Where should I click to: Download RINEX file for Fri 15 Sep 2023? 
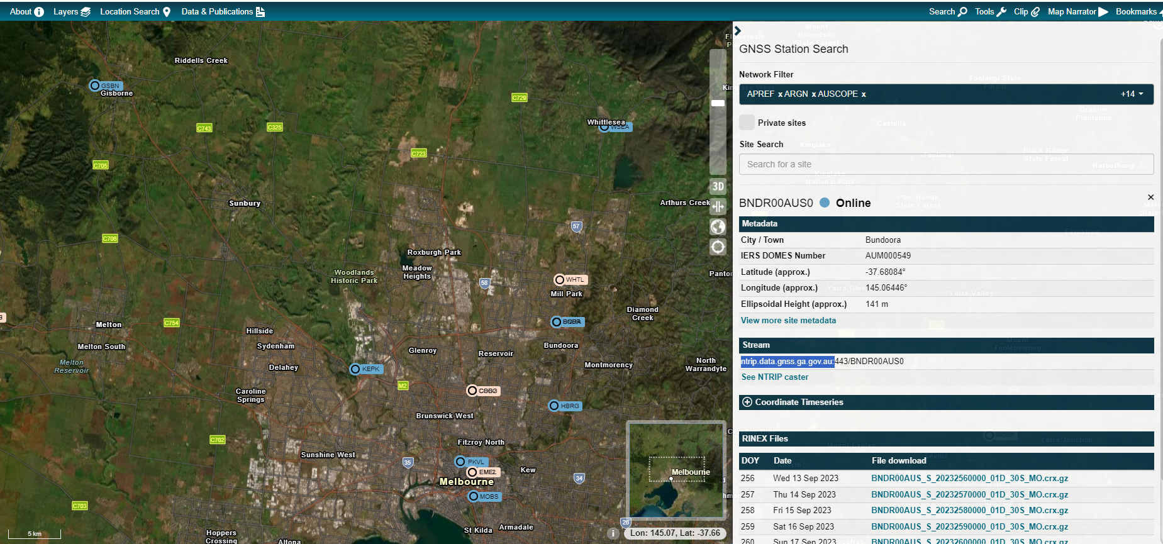969,511
